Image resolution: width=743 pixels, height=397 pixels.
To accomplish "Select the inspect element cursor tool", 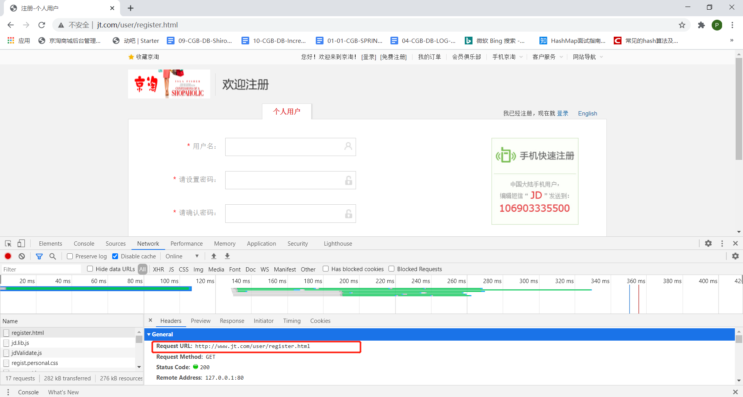I will pyautogui.click(x=8, y=243).
